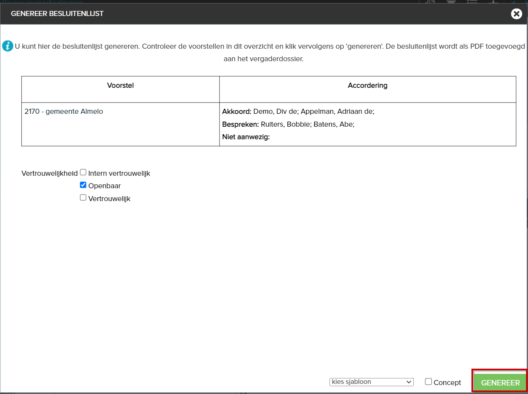This screenshot has height=394, width=528.
Task: Click the Niet aanwezig label
Action: click(246, 137)
